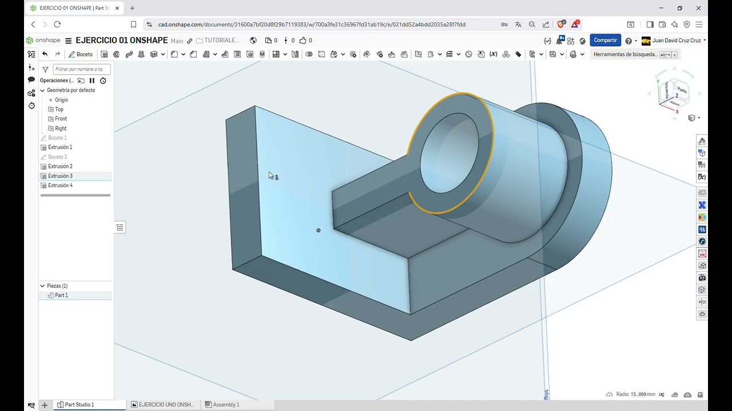732x411 pixels.
Task: Select the Boolean tool icon
Action: (309, 54)
